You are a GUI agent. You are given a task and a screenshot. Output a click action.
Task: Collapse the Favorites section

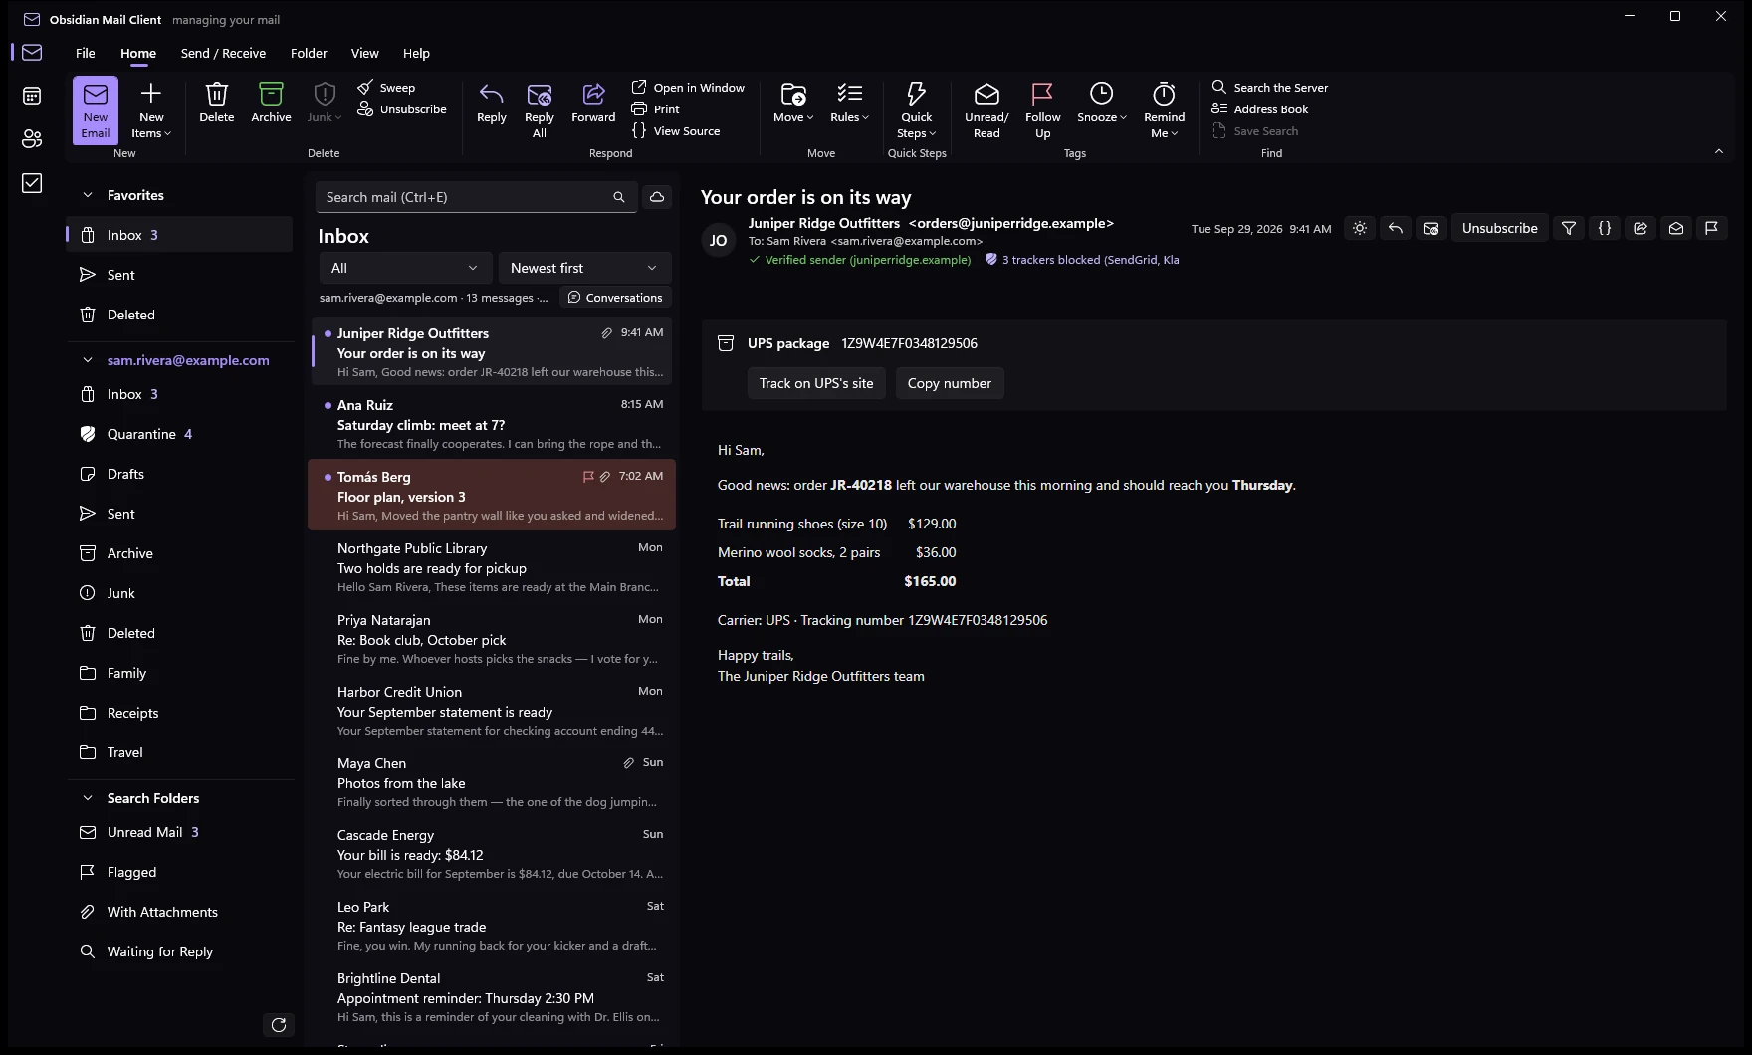coord(88,195)
